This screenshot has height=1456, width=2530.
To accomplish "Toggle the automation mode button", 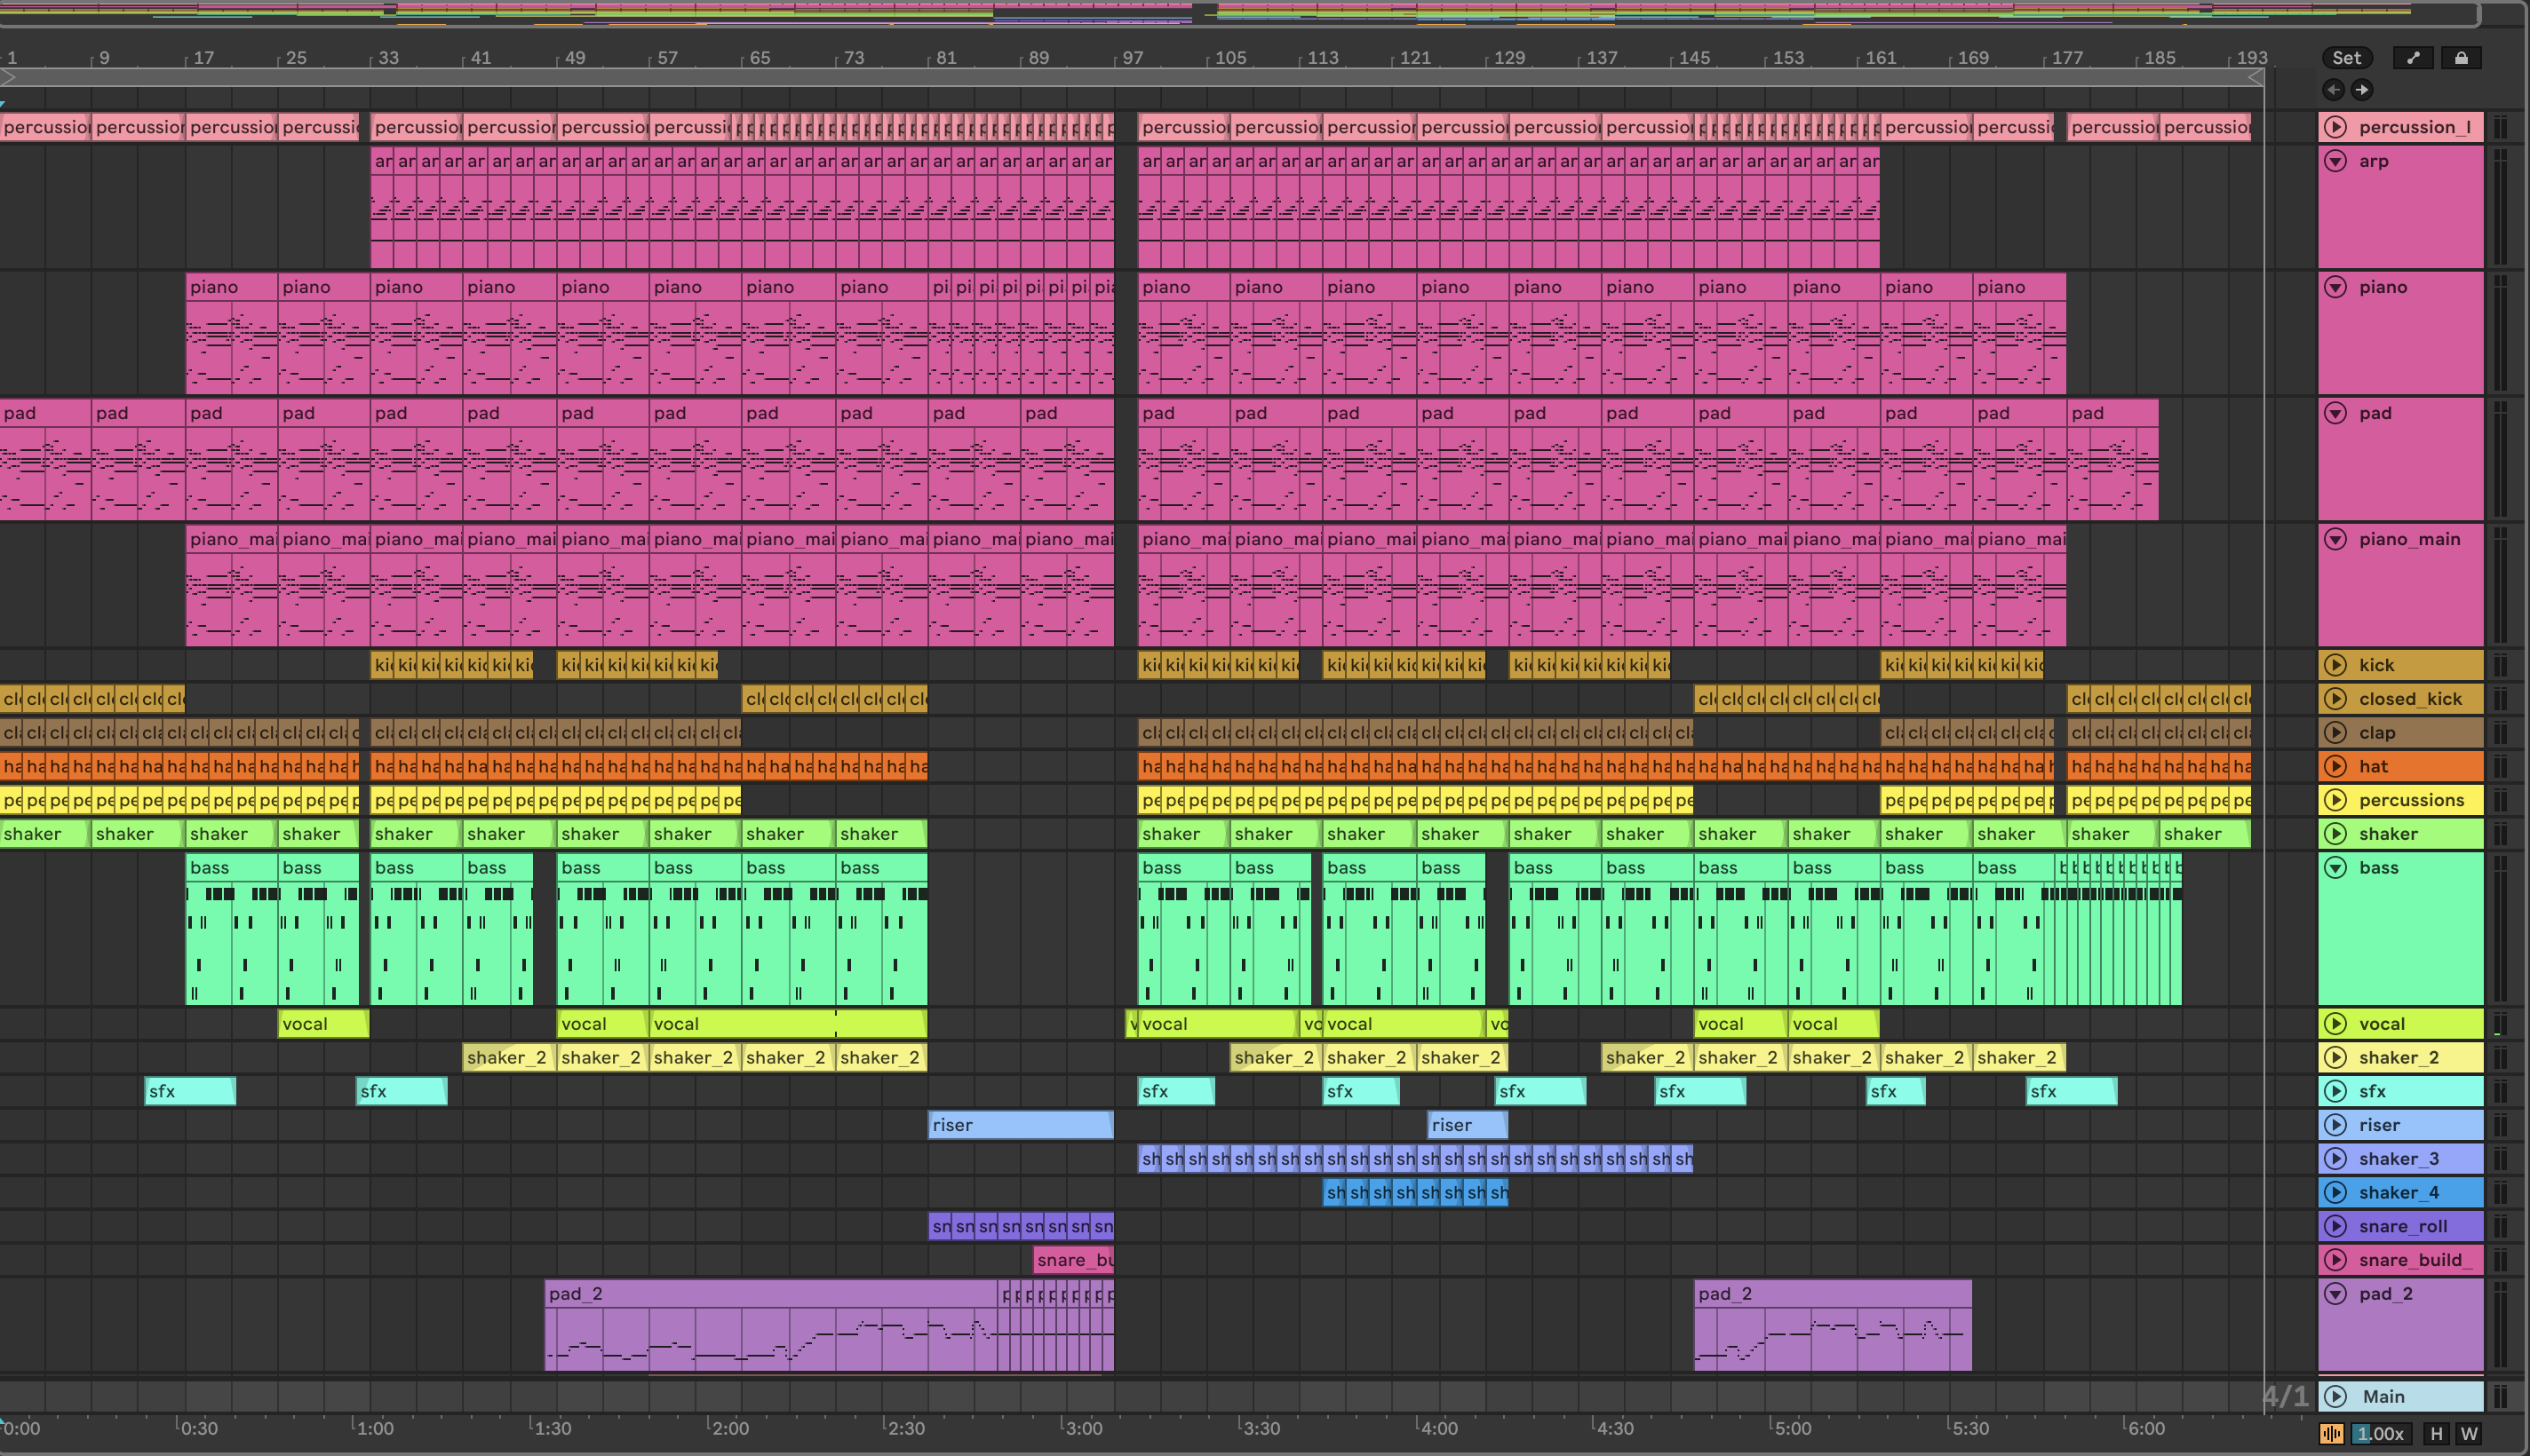I will point(2413,58).
